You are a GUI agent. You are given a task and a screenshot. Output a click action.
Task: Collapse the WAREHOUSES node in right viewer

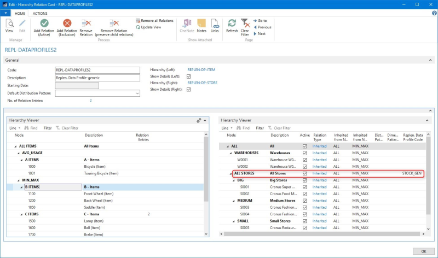click(230, 153)
